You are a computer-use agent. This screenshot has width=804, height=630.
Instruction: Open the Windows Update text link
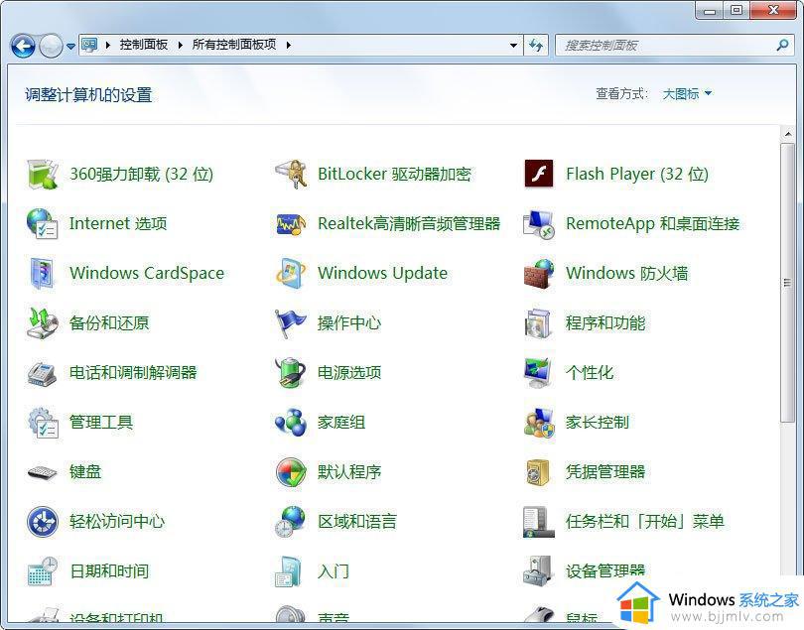pyautogui.click(x=382, y=273)
